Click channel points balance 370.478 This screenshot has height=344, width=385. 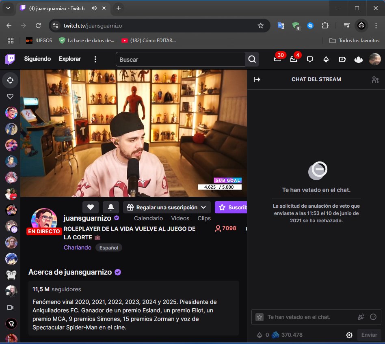pyautogui.click(x=287, y=335)
